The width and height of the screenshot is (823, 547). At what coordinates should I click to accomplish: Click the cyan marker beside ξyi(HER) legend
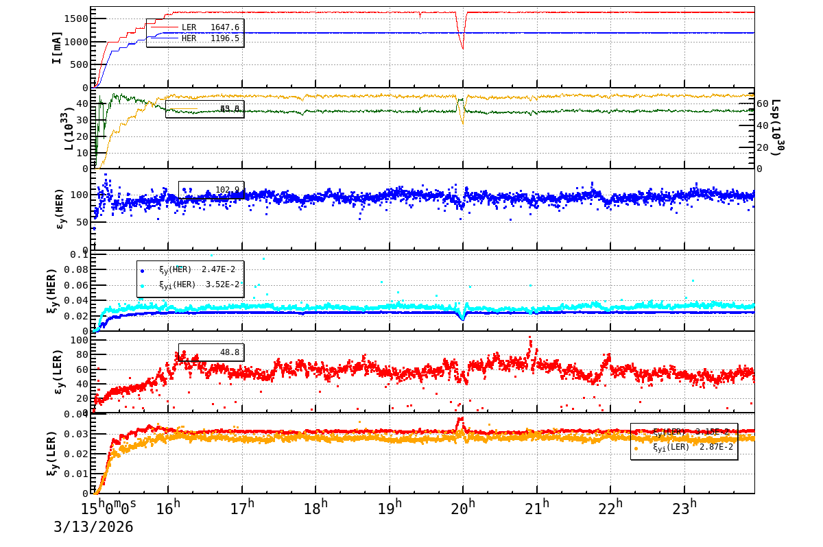(143, 285)
